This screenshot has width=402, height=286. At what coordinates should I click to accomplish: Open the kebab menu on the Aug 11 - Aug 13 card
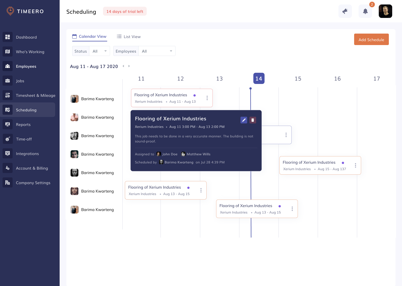207,98
